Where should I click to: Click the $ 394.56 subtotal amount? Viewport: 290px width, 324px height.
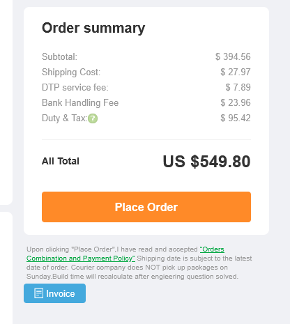(233, 56)
